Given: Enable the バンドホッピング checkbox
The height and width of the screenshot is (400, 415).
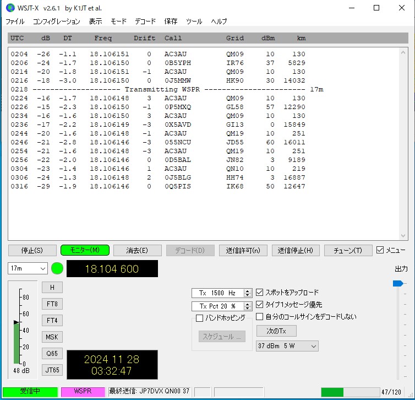Looking at the screenshot, I should pyautogui.click(x=200, y=318).
